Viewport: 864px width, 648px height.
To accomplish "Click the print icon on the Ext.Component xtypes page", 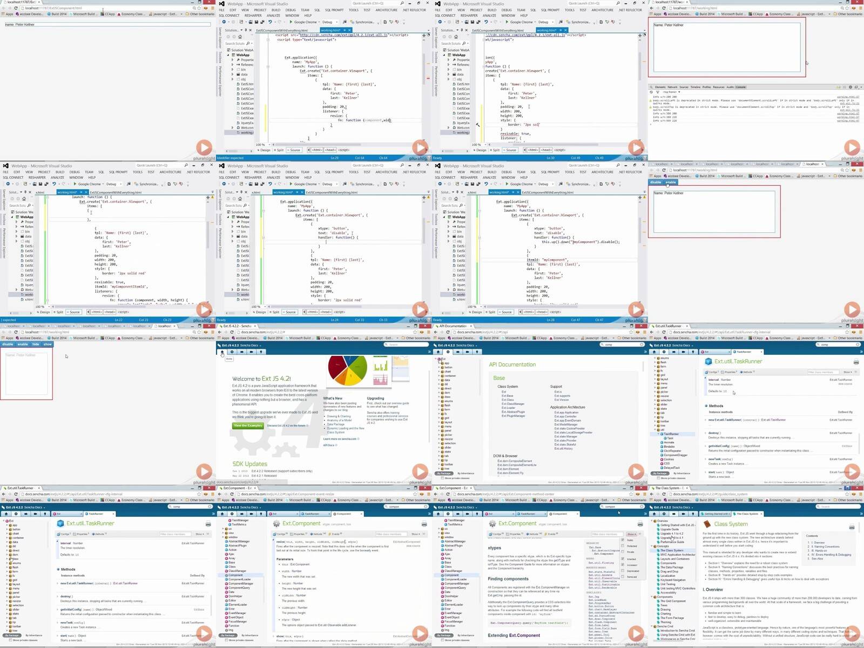I will (x=640, y=524).
